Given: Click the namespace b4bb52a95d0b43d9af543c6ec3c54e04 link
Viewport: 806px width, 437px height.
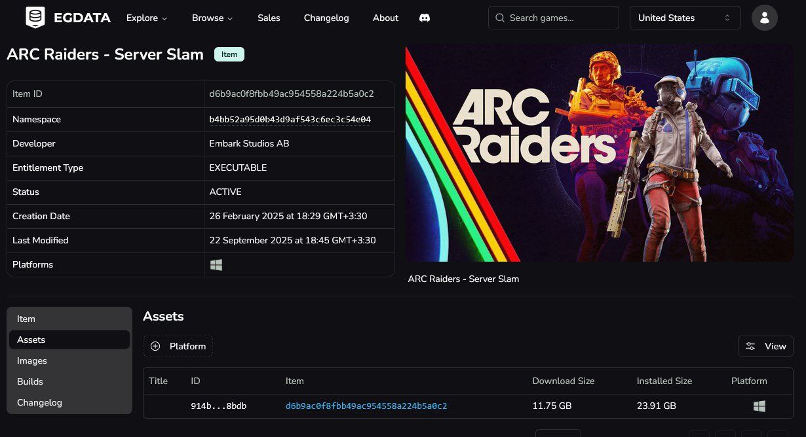Looking at the screenshot, I should [290, 120].
